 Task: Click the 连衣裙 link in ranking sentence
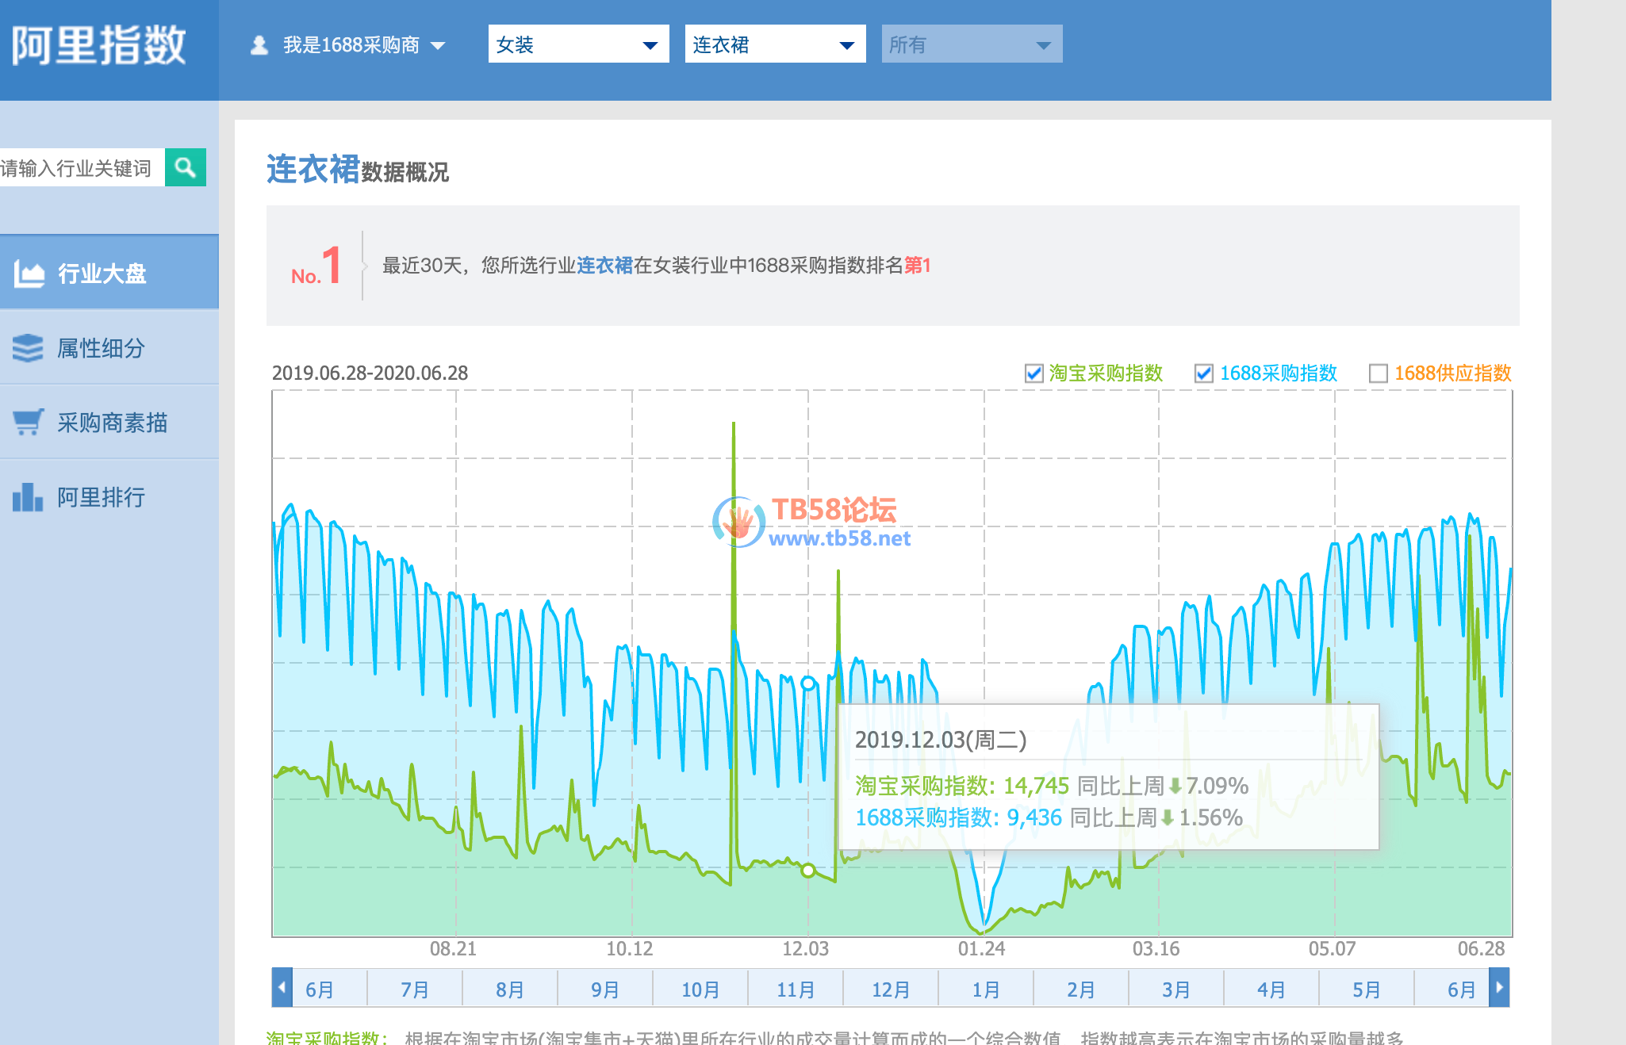coord(604,266)
